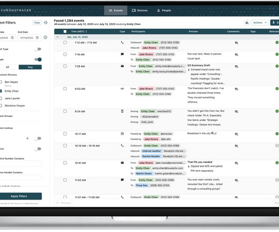The width and height of the screenshot is (279, 232).
Task: Click the Priya Das participant tag
Action: pyautogui.click(x=142, y=185)
